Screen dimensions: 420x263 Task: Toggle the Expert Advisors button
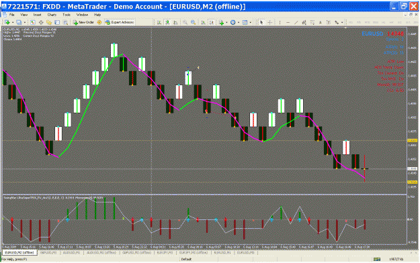click(120, 22)
